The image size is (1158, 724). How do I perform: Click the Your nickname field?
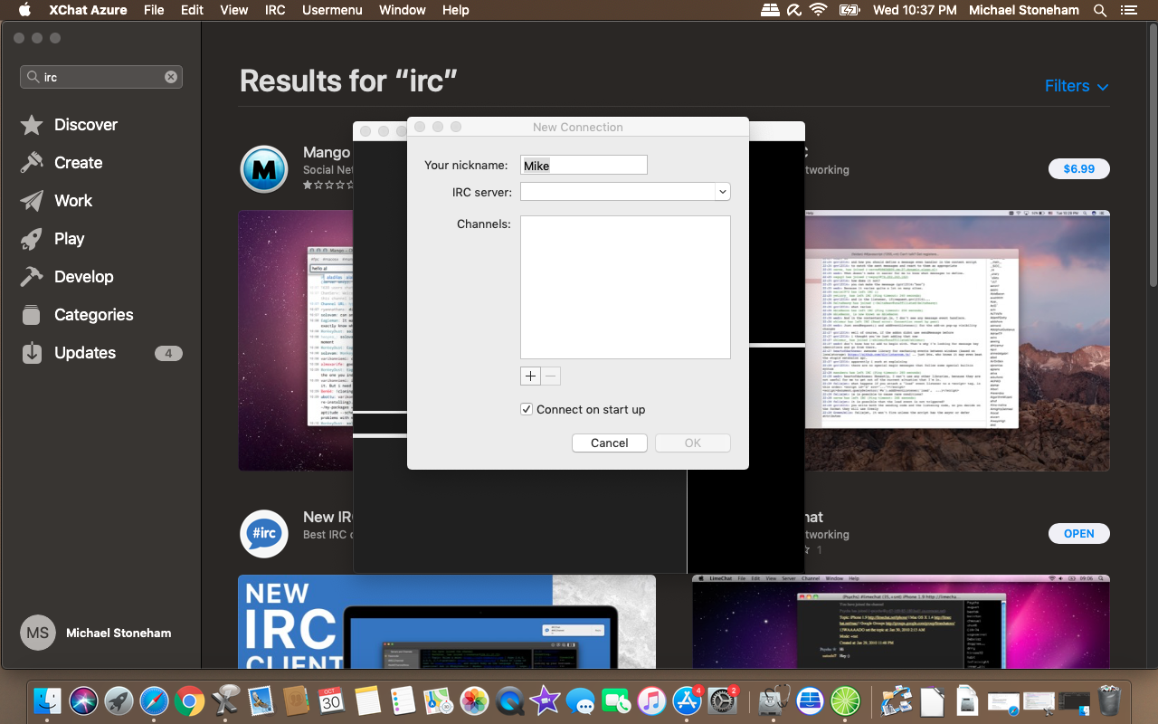[x=584, y=165]
